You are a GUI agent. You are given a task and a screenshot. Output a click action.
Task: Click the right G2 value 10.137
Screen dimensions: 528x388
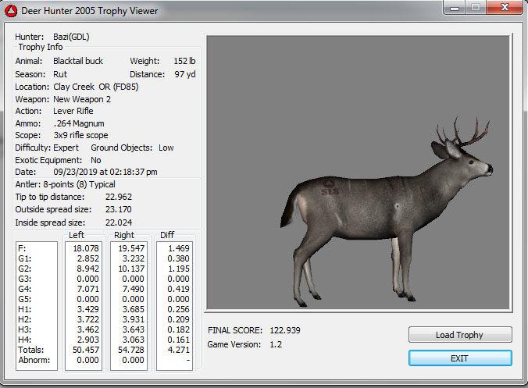pyautogui.click(x=131, y=269)
